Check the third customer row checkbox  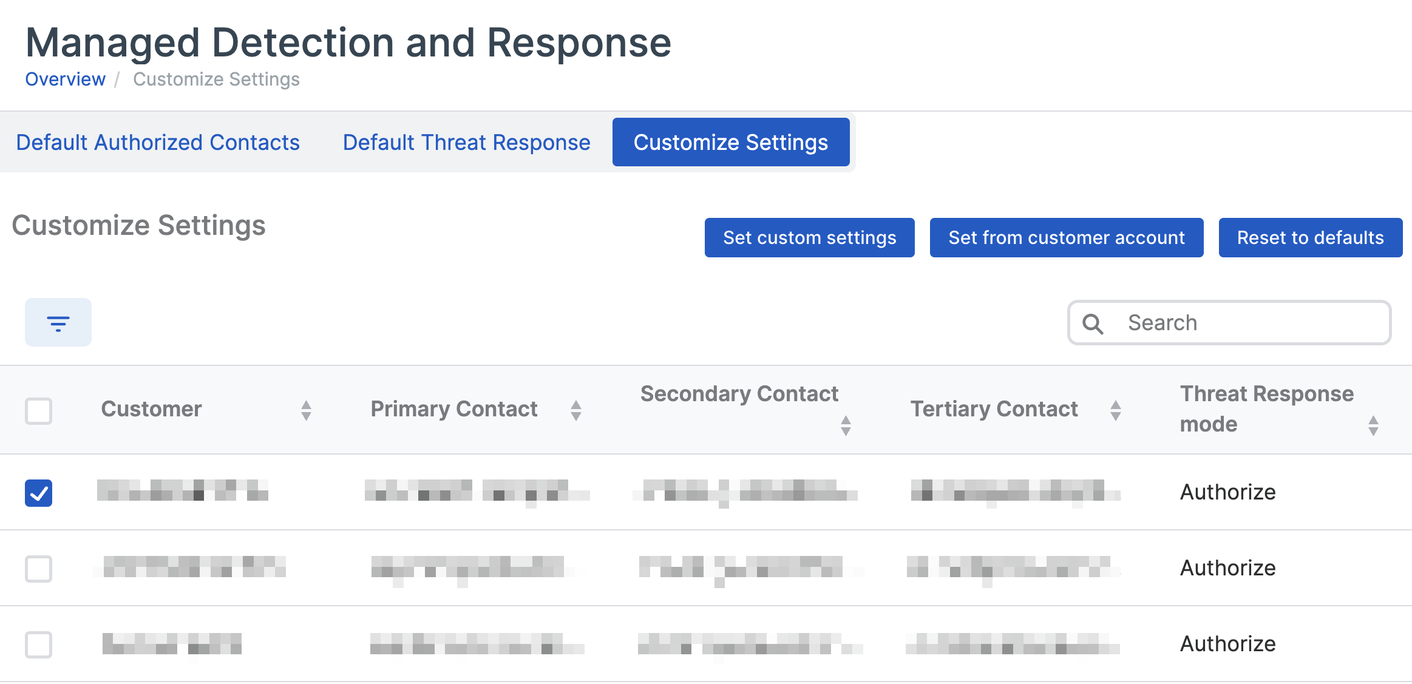[39, 644]
